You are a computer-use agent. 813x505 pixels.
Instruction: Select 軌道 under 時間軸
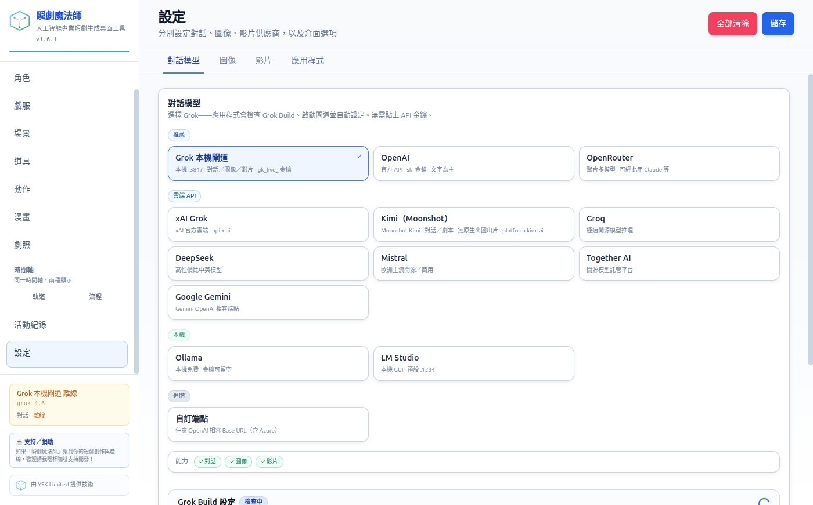[39, 297]
